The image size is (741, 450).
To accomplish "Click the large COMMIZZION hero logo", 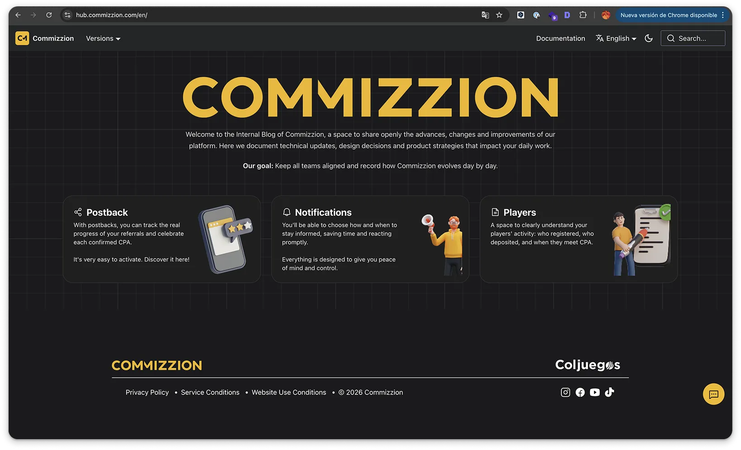I will coord(370,97).
